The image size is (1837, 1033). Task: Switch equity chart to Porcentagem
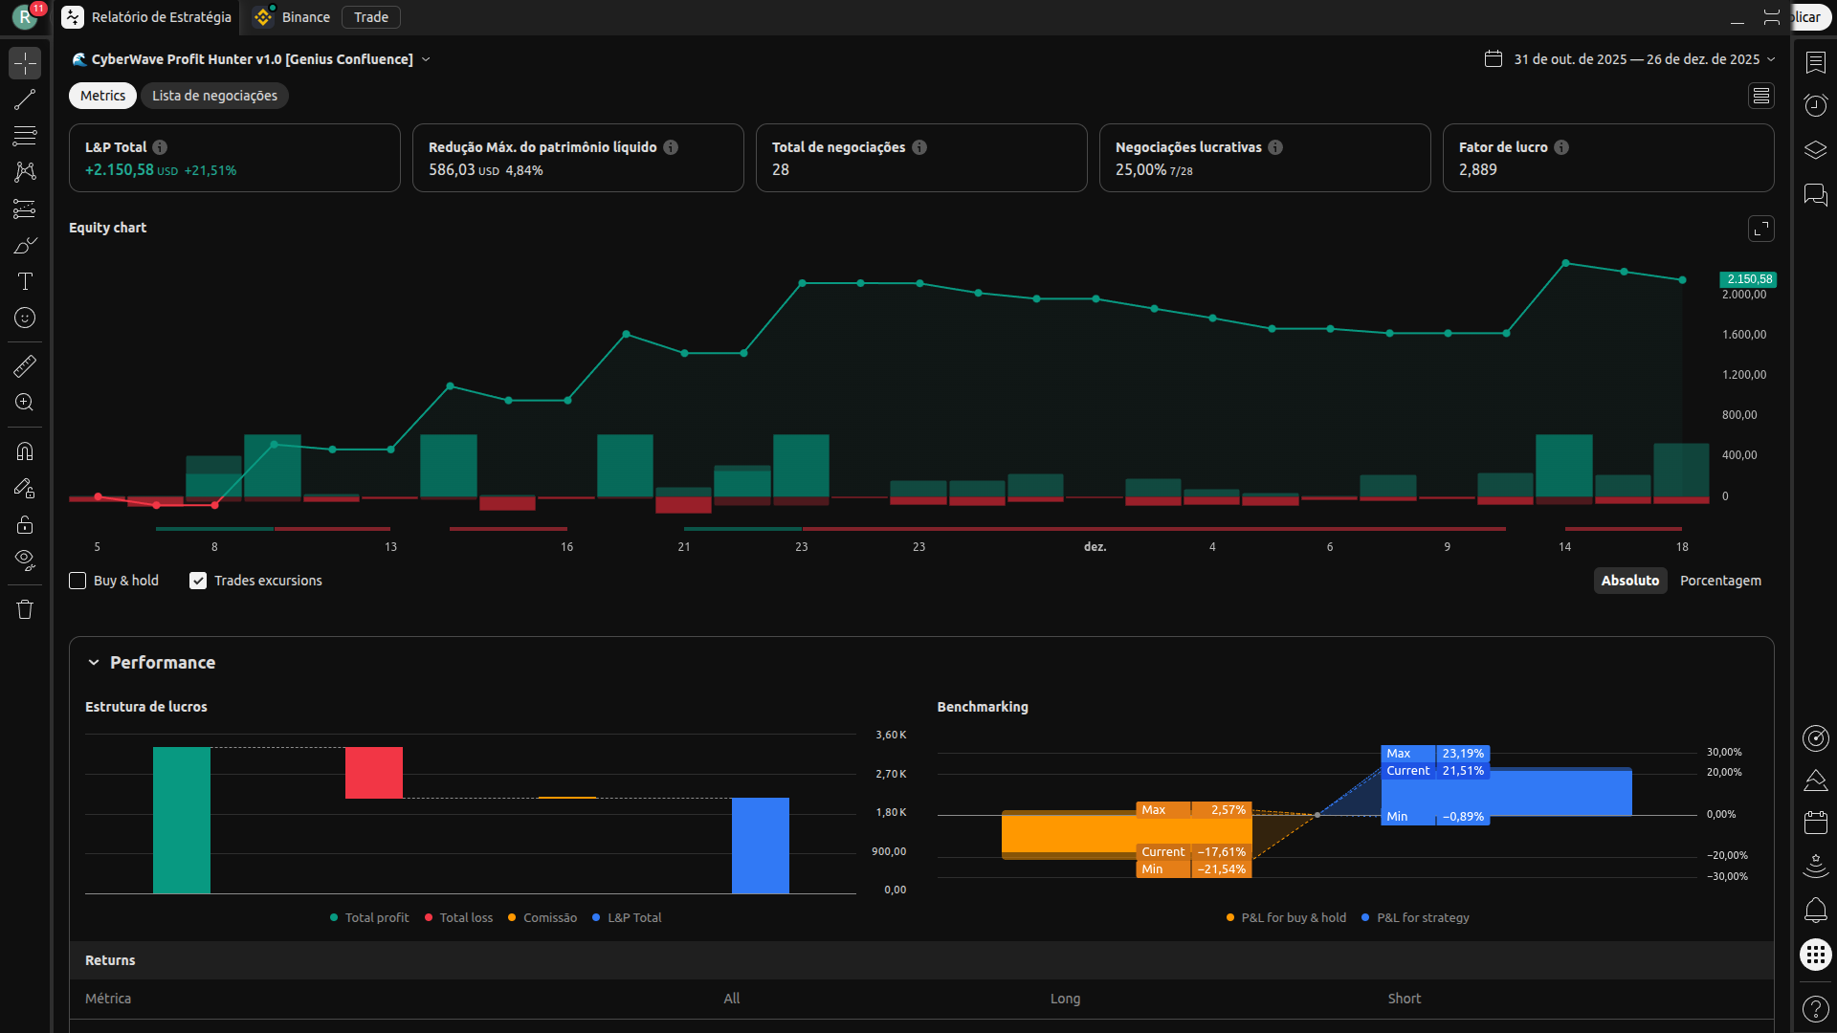click(x=1720, y=581)
